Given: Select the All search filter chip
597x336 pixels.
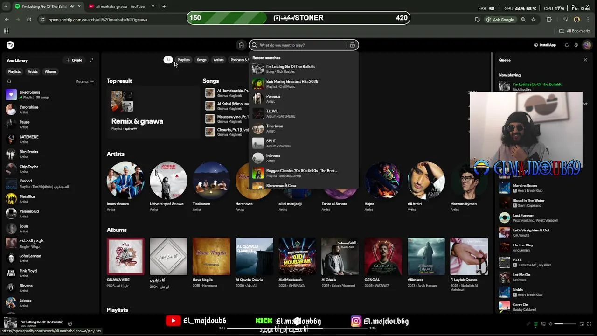Looking at the screenshot, I should point(168,60).
